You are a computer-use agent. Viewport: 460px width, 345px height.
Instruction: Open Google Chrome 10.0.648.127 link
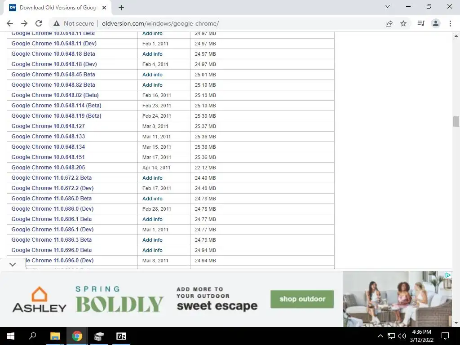pyautogui.click(x=48, y=126)
